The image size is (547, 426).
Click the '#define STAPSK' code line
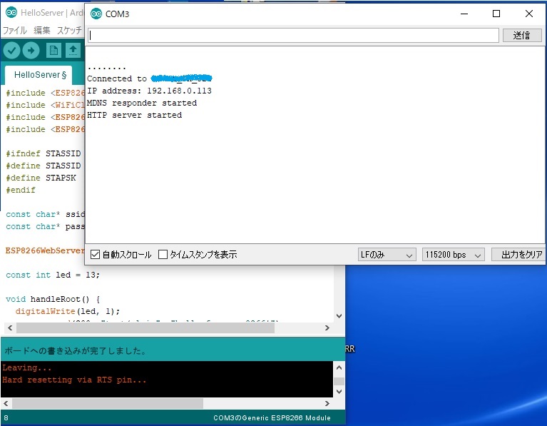coord(41,178)
